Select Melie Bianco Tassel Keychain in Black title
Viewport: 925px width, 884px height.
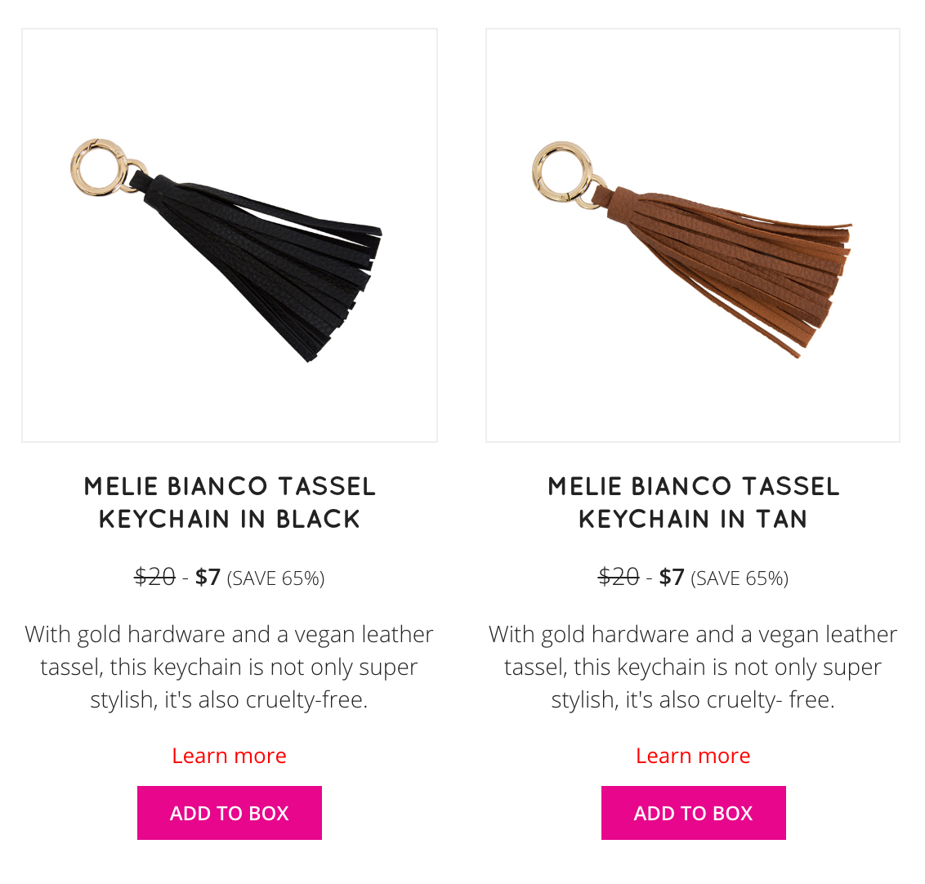pos(230,502)
